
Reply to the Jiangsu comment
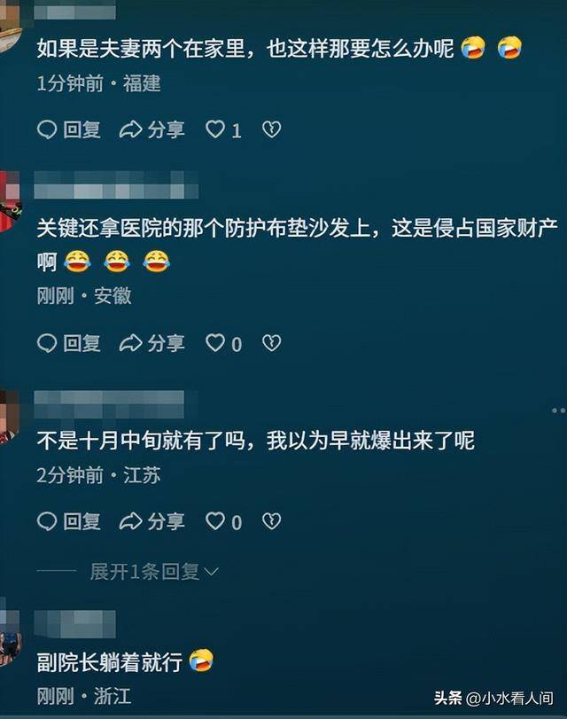coord(69,521)
